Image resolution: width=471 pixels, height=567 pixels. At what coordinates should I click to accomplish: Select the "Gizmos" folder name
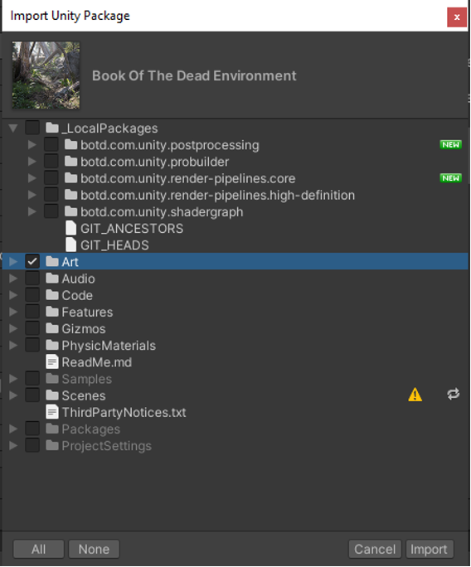[x=84, y=329]
